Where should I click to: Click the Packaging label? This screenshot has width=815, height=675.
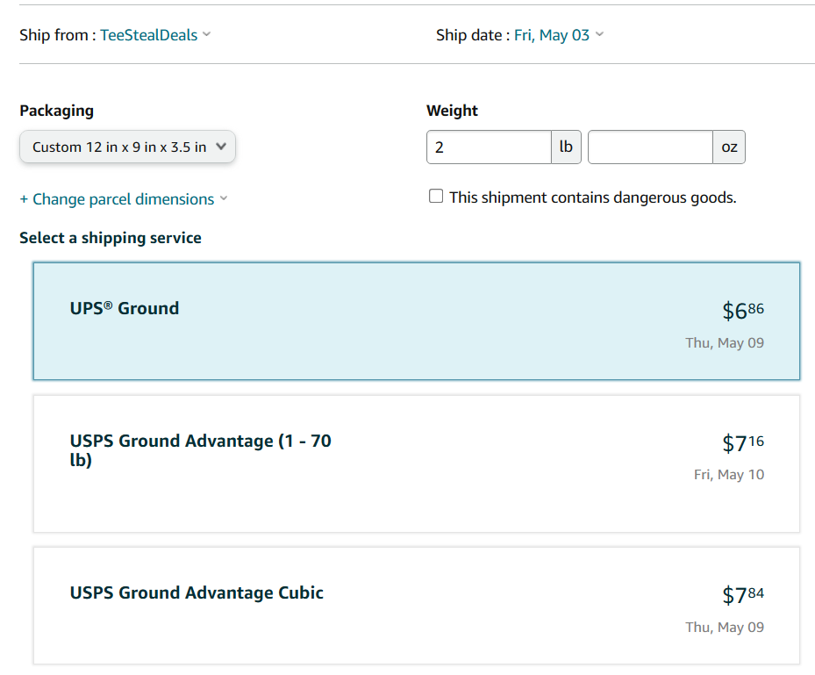pyautogui.click(x=57, y=111)
